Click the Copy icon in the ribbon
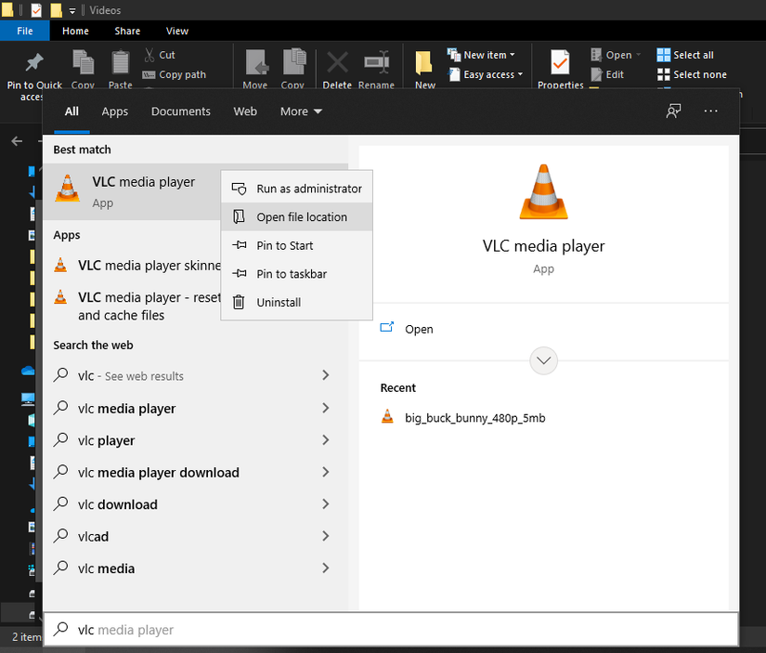 (x=83, y=65)
